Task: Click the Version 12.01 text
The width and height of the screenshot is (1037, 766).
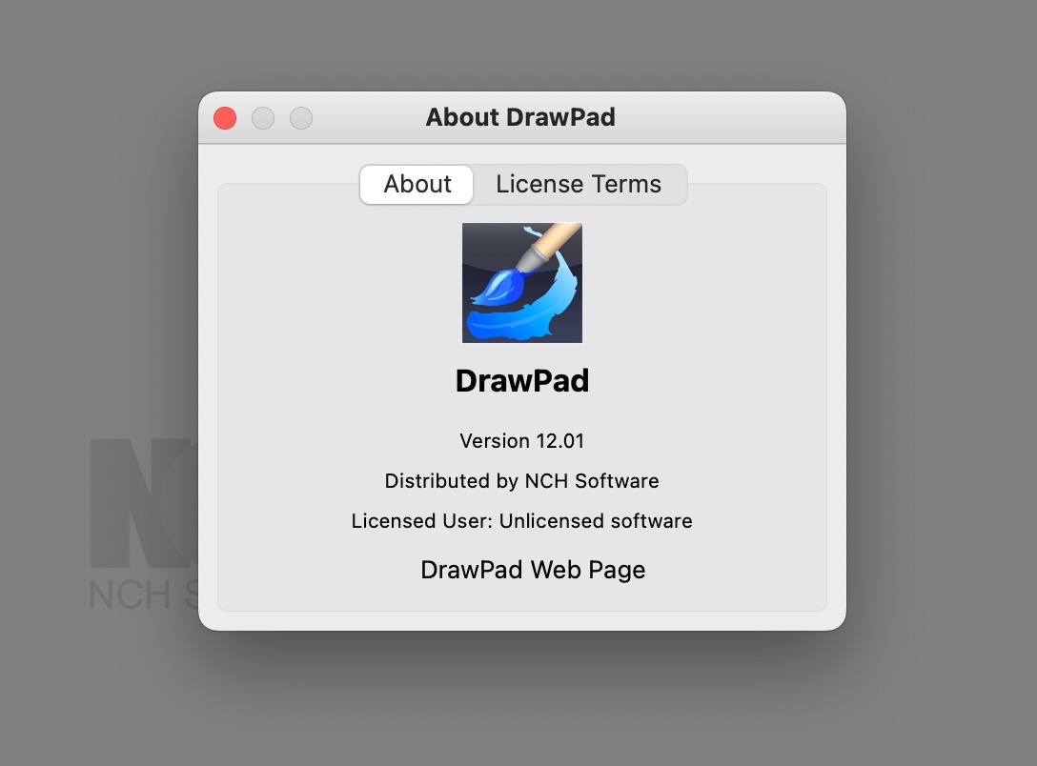Action: (521, 441)
